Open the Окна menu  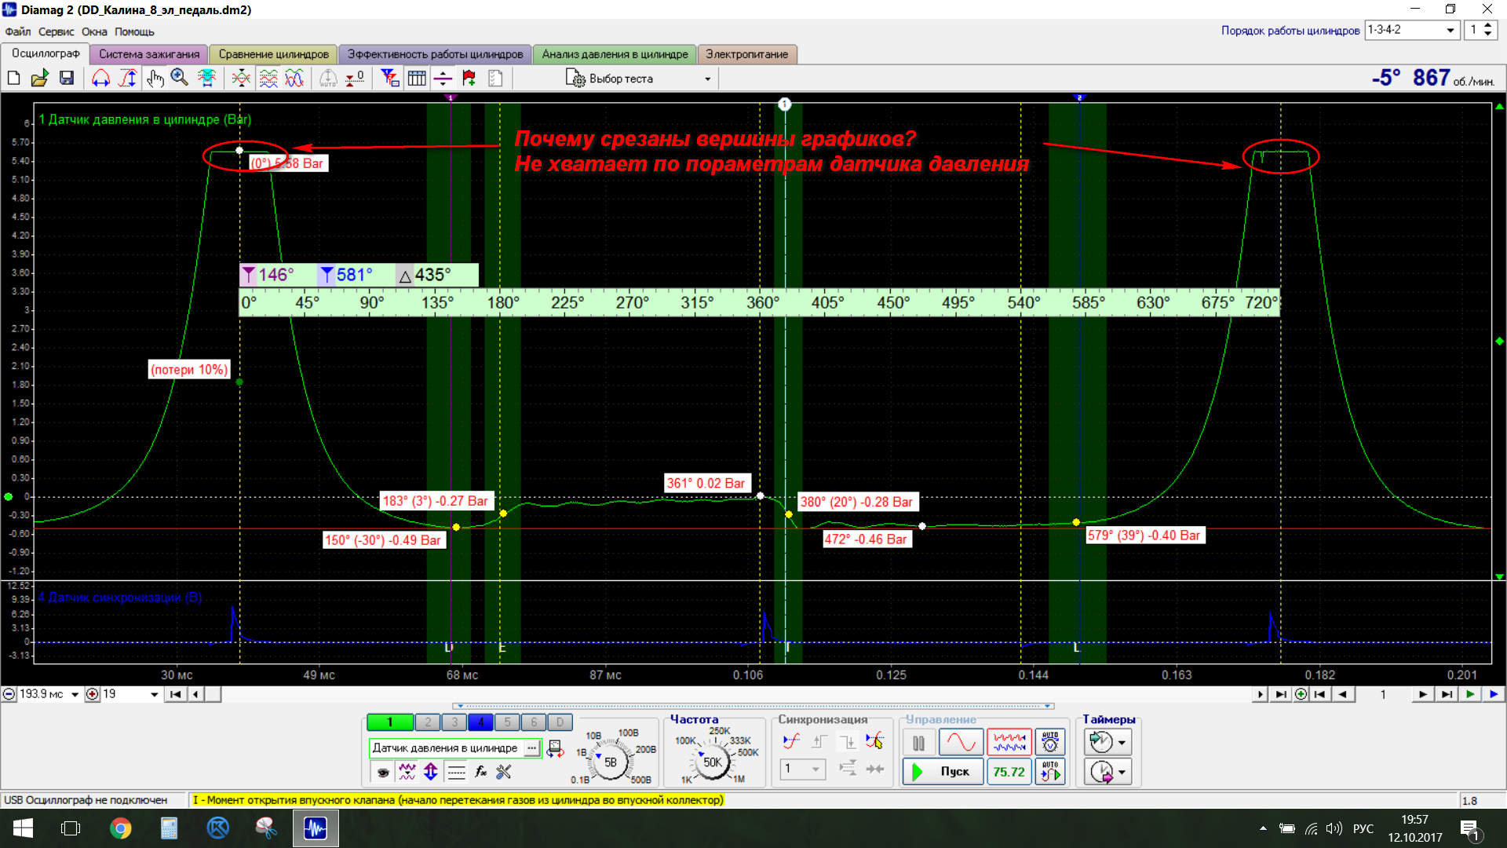click(94, 32)
